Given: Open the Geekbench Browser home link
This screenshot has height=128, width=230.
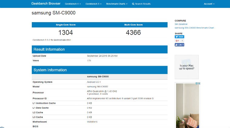Looking at the screenshot, I should tap(46, 4).
